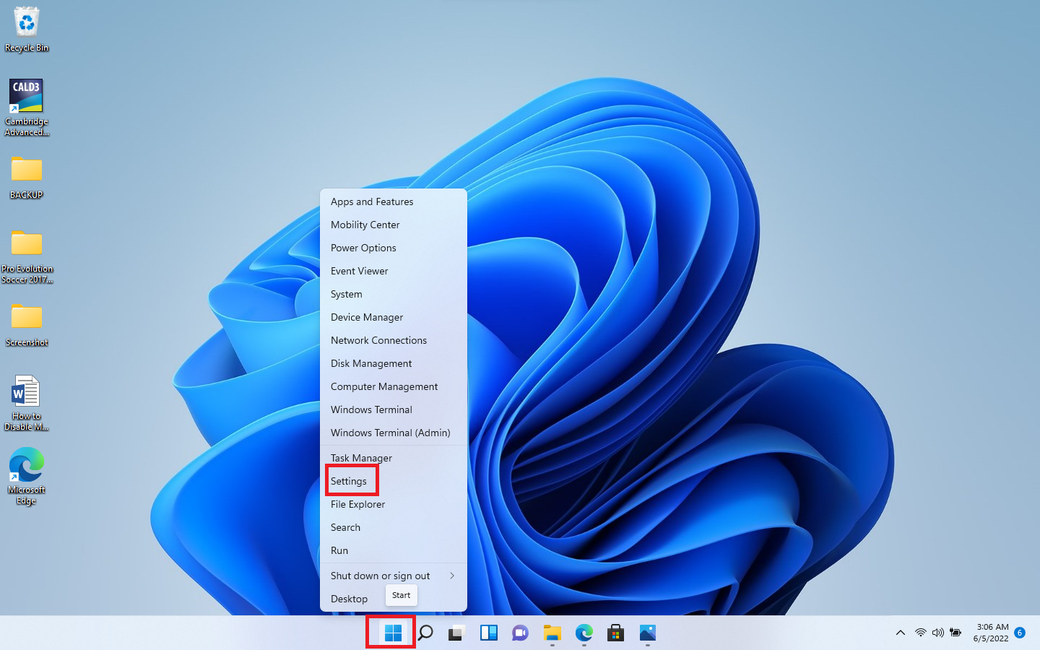Open Event Viewer from context menu
The height and width of the screenshot is (650, 1040).
point(394,271)
